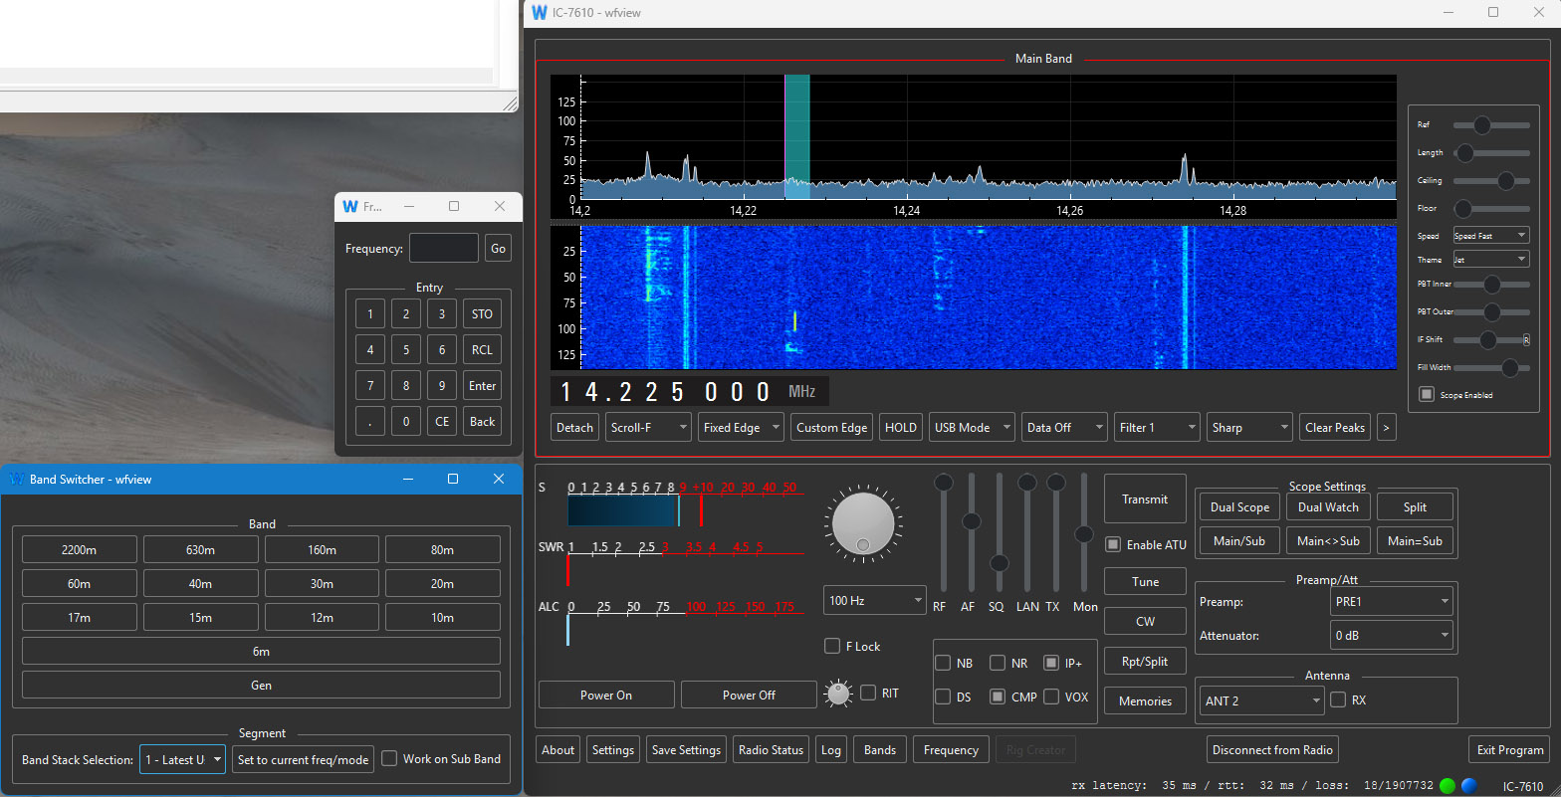
Task: Open the ANT 2 antenna dropdown
Action: click(1261, 700)
